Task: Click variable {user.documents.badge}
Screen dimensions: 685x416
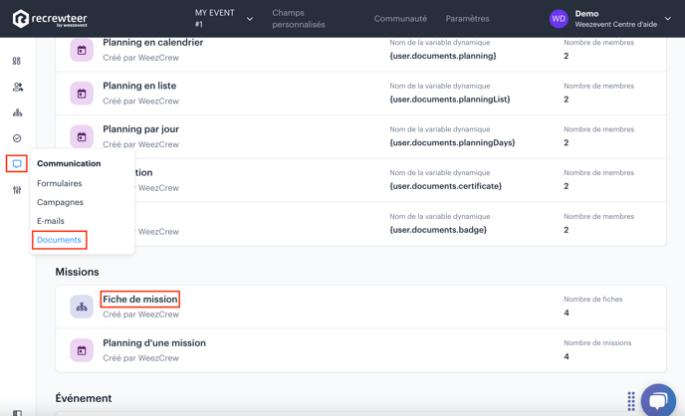Action: tap(438, 230)
